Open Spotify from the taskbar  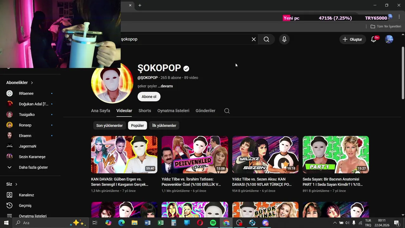coord(213,223)
